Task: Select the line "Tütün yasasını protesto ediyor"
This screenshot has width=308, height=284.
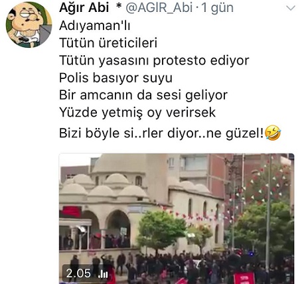Action: tap(154, 60)
